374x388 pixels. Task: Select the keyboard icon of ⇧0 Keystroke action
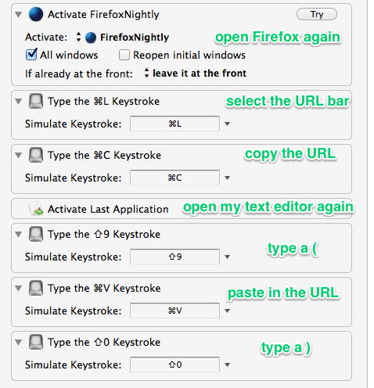(x=36, y=342)
